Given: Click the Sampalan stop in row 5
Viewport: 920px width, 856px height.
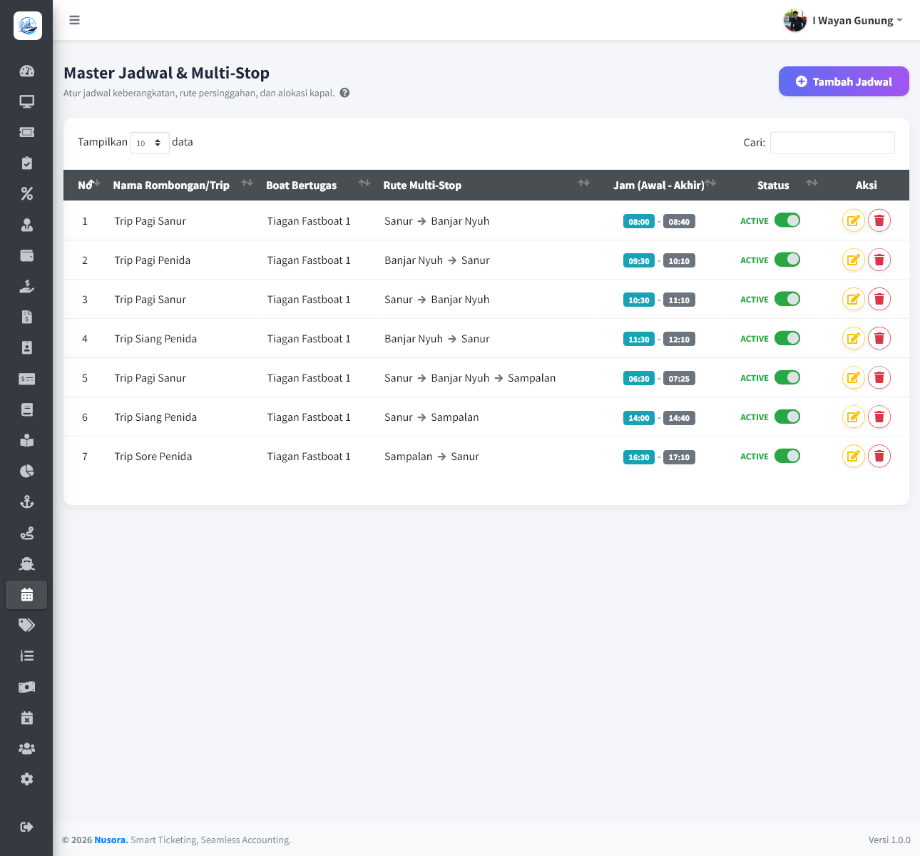Looking at the screenshot, I should click(x=531, y=377).
